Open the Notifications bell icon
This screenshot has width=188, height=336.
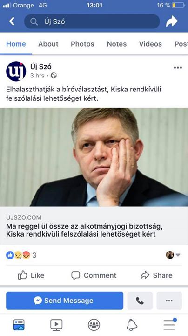tap(132, 325)
